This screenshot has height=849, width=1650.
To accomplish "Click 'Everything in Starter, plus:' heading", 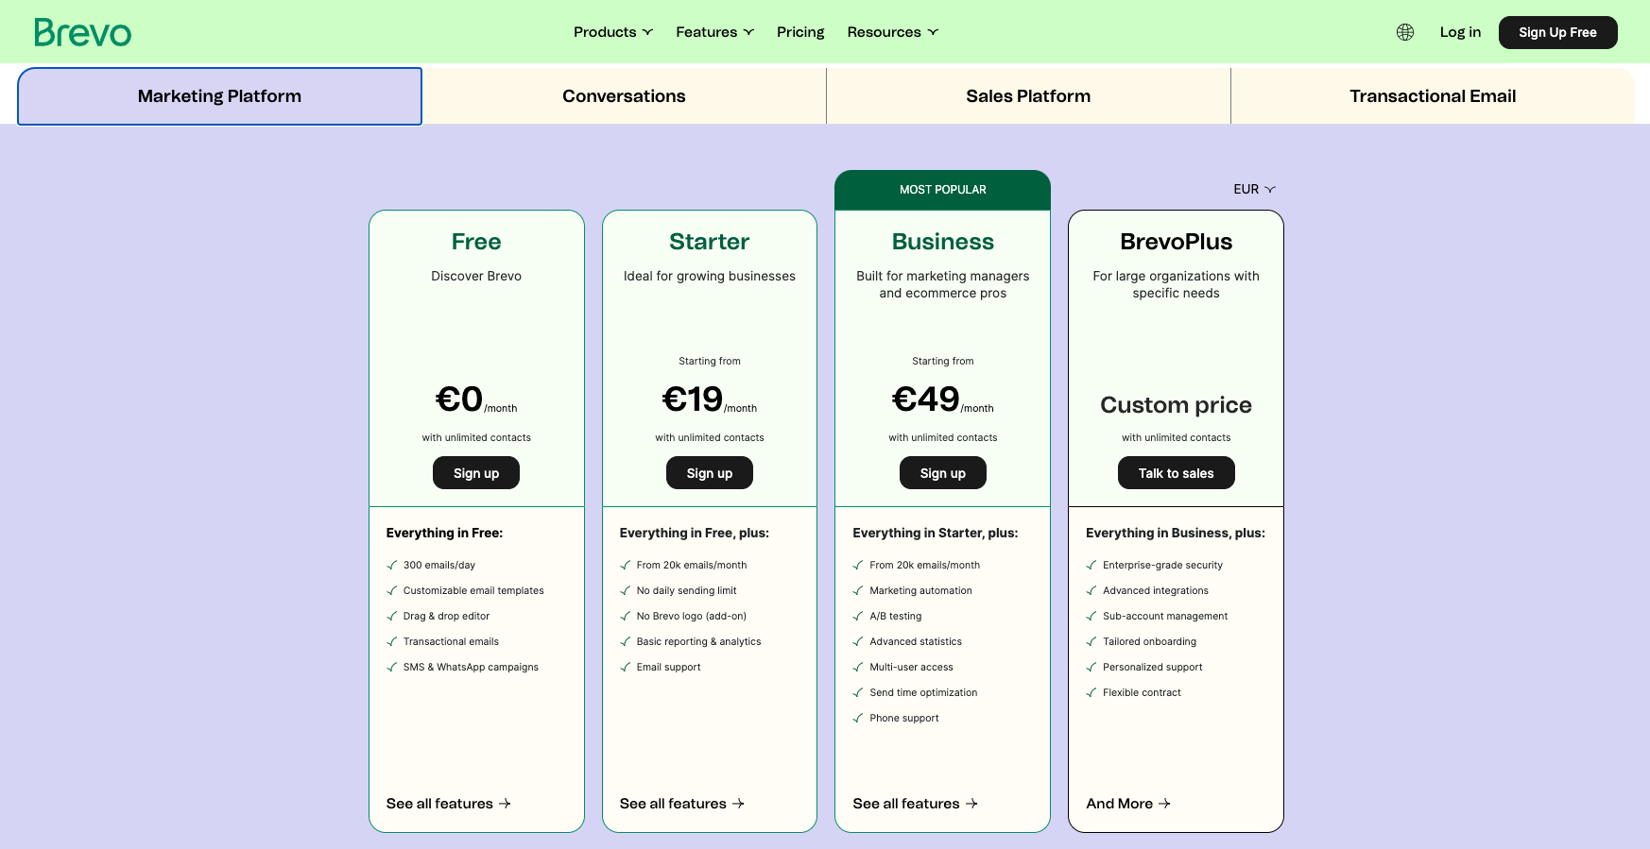I will pos(936,533).
